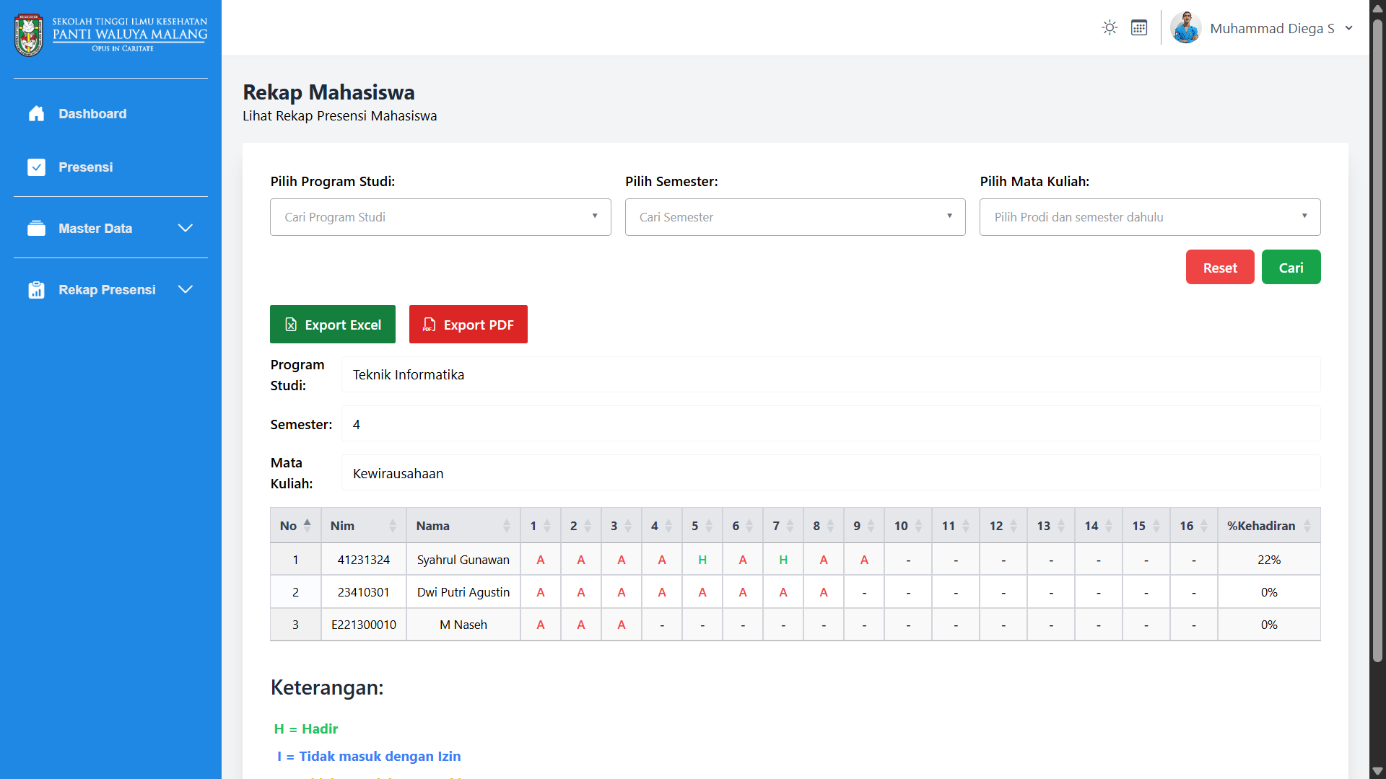Screen dimensions: 1386x779
Task: Sort by %Kehadiran column arrows
Action: pyautogui.click(x=1307, y=526)
